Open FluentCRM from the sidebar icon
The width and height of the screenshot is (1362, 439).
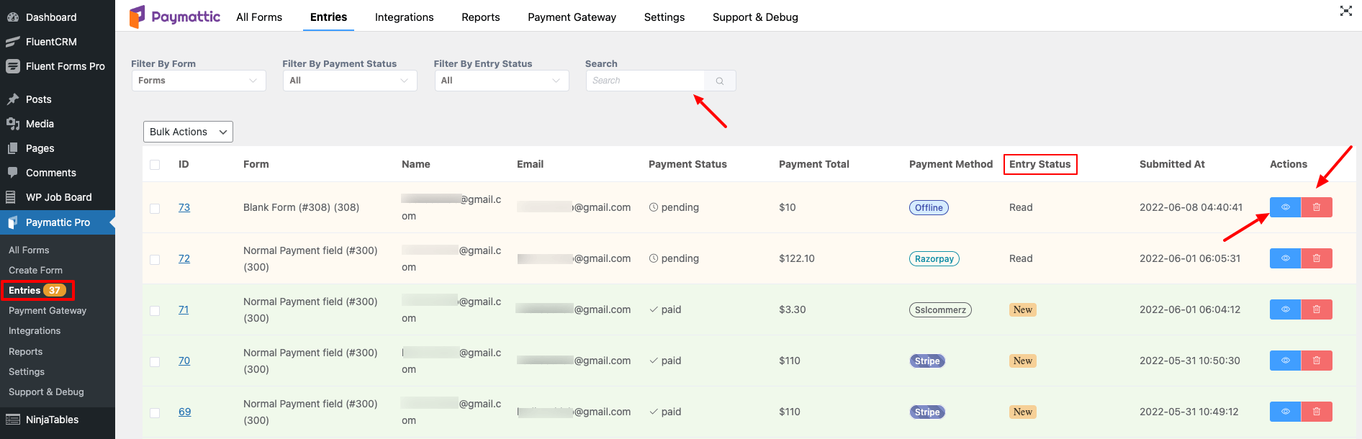point(13,42)
